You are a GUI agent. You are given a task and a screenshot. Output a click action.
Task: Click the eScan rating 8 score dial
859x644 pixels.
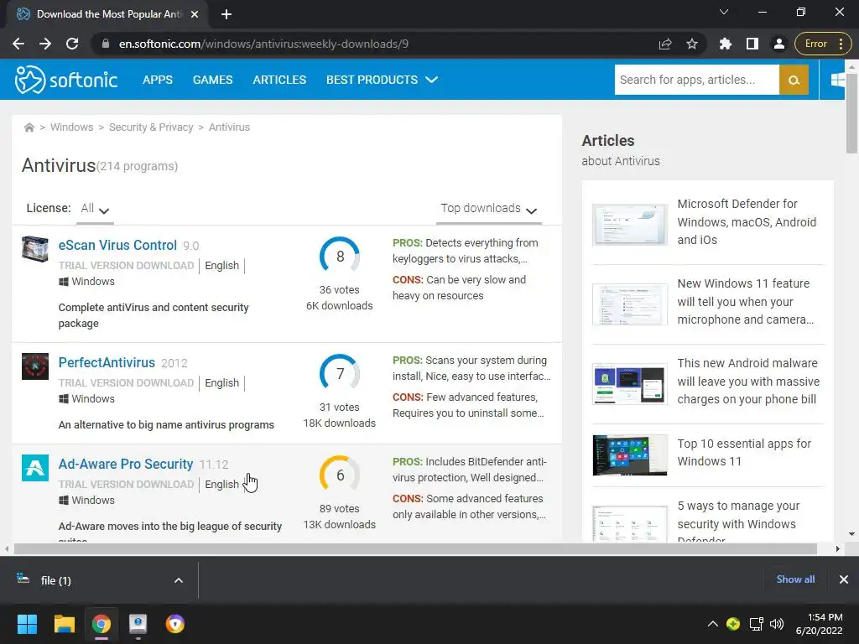[x=340, y=256]
